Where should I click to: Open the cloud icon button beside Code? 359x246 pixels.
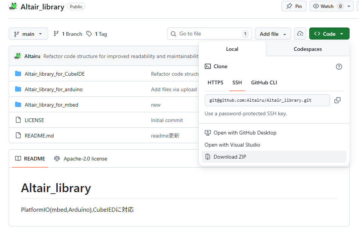coord(300,34)
